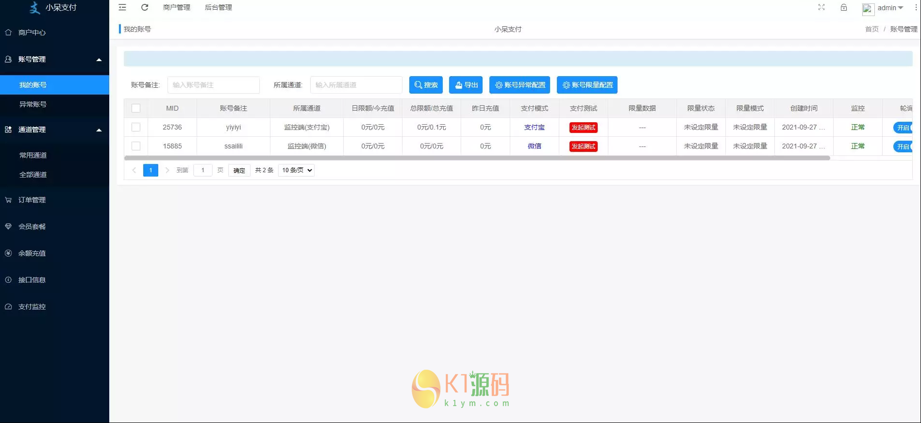Click the 正常 status for yiyiyi
The image size is (921, 423).
[858, 127]
